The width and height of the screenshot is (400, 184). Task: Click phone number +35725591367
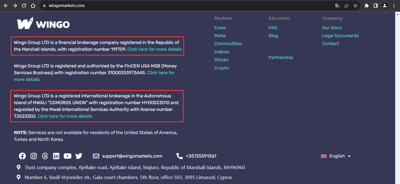point(201,156)
